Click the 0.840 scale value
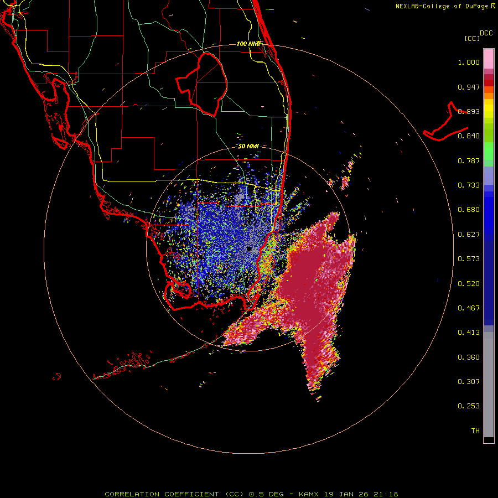The image size is (498, 498). tap(469, 136)
